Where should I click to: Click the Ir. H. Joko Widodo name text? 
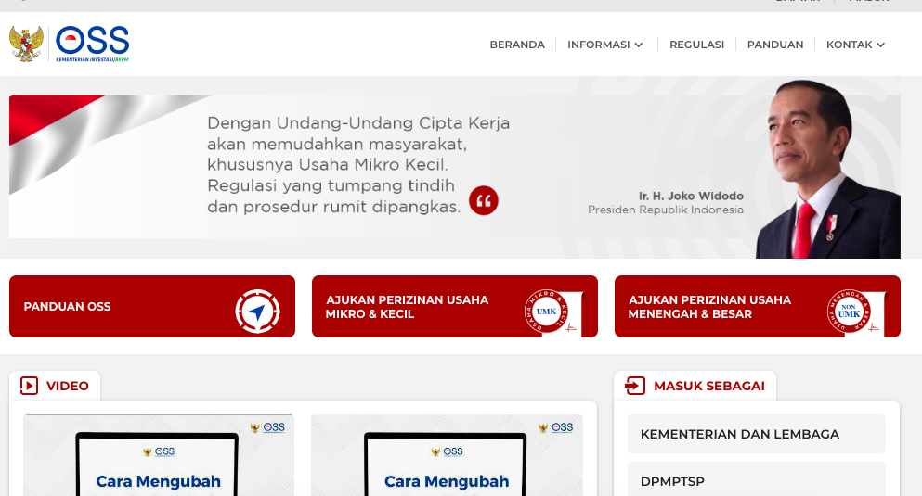coord(691,196)
